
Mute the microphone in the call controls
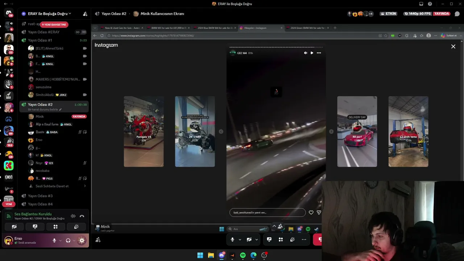(x=232, y=239)
